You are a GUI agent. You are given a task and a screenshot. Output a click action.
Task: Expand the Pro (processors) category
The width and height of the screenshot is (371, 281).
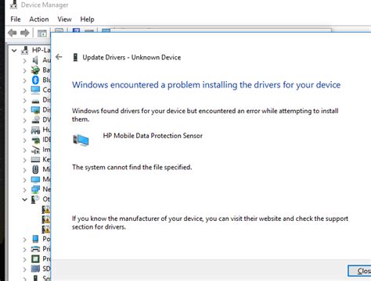point(24,259)
